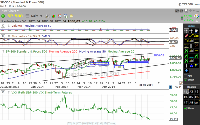The width and height of the screenshot is (200, 125).
Task: Switch to the scr board
Action: (196, 102)
